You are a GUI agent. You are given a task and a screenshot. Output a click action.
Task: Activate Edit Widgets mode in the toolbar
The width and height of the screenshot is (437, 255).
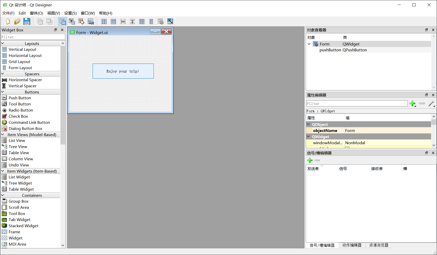pyautogui.click(x=62, y=21)
